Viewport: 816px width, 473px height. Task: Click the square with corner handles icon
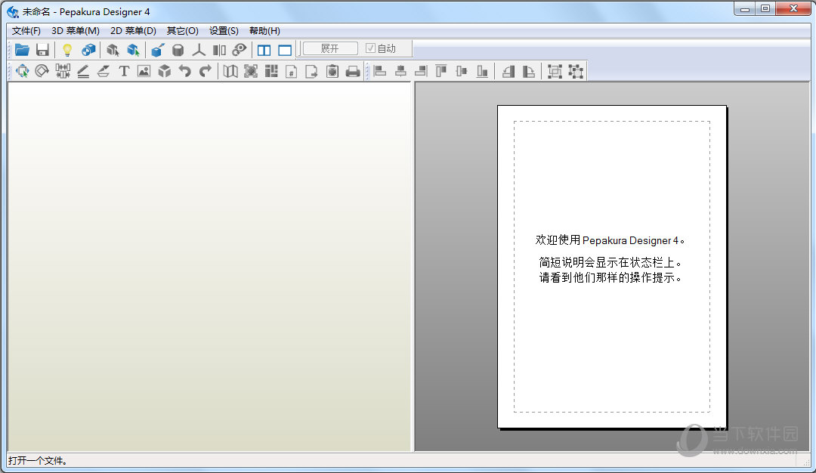tap(576, 71)
